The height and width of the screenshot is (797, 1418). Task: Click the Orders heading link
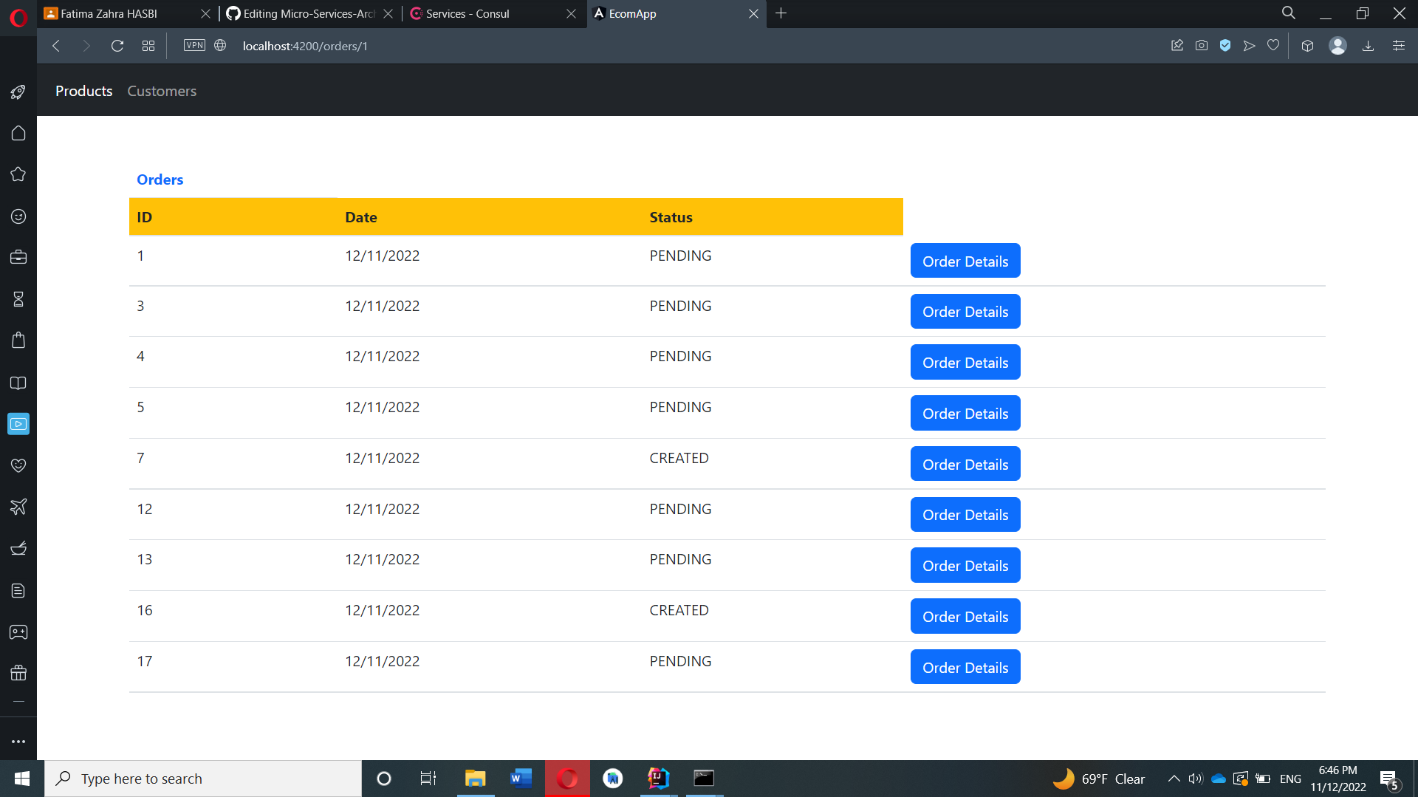coord(160,179)
